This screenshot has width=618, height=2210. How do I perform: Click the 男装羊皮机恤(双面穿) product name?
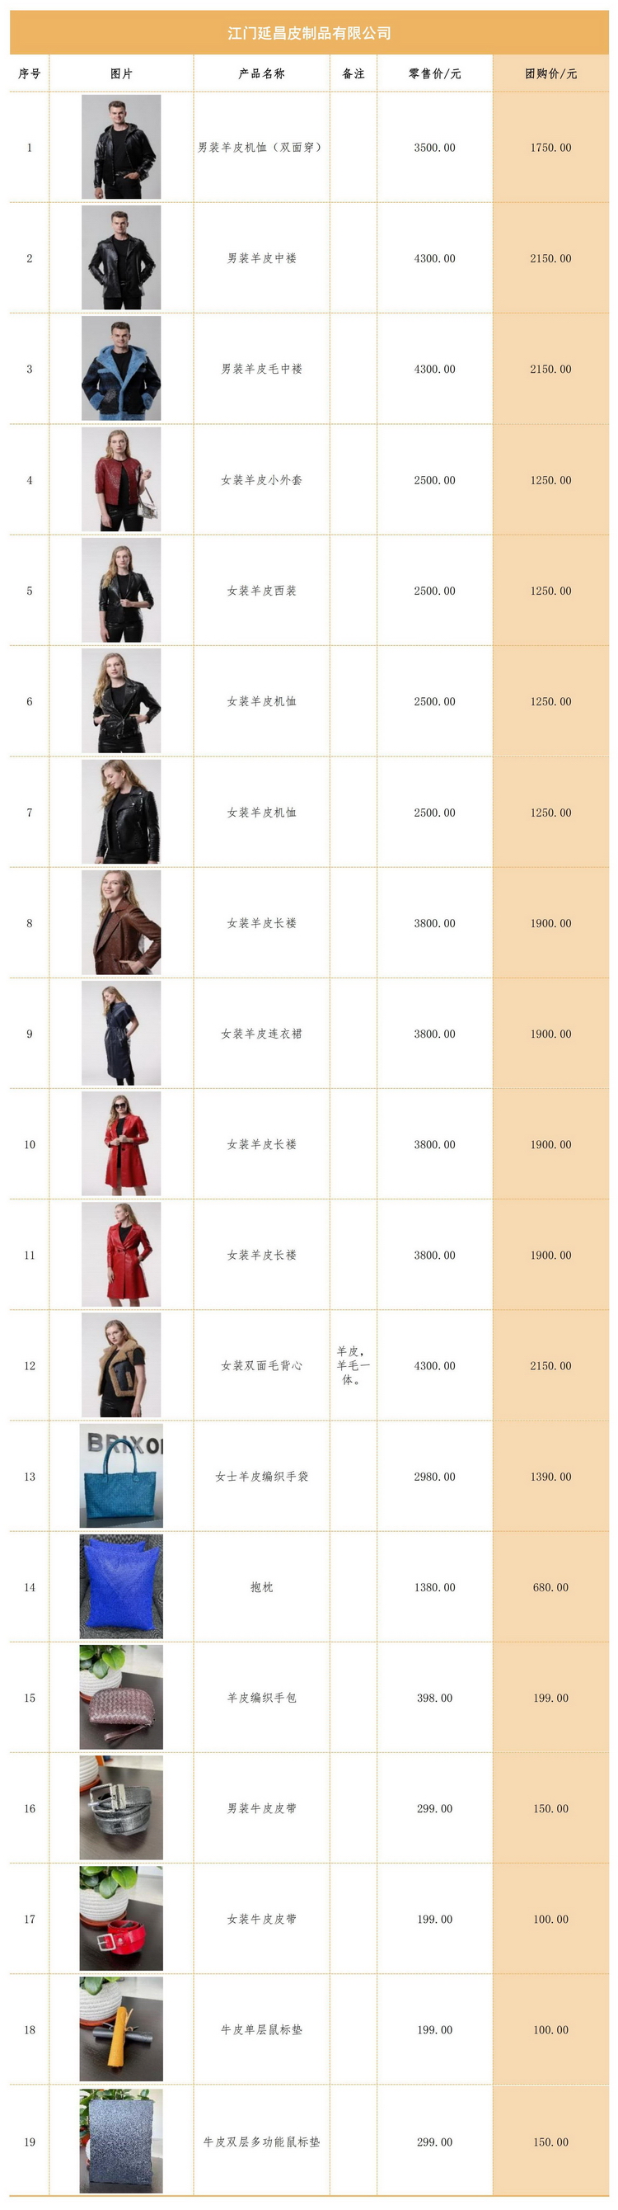pyautogui.click(x=261, y=148)
